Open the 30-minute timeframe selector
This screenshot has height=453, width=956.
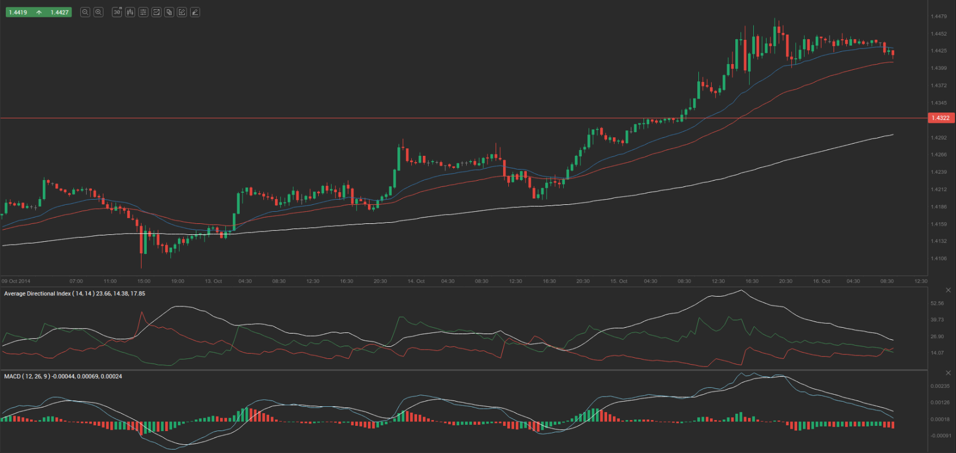pyautogui.click(x=117, y=12)
